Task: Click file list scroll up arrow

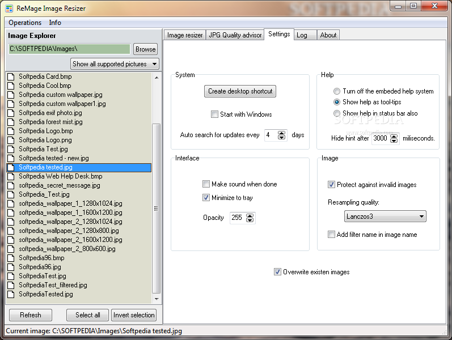Action: (157, 78)
